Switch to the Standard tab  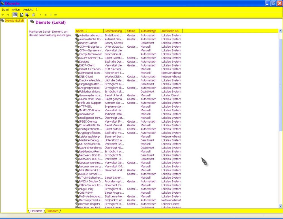coord(53,211)
